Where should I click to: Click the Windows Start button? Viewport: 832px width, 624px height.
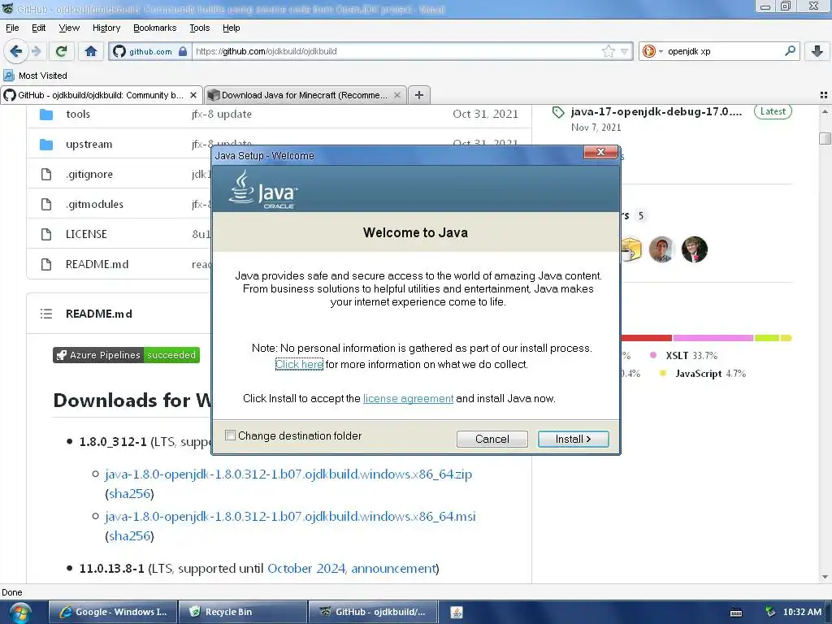coord(19,613)
